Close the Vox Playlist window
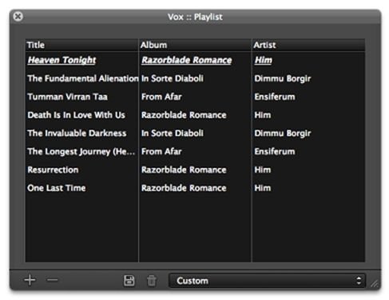Viewport: 389px width, 300px height. [18, 17]
